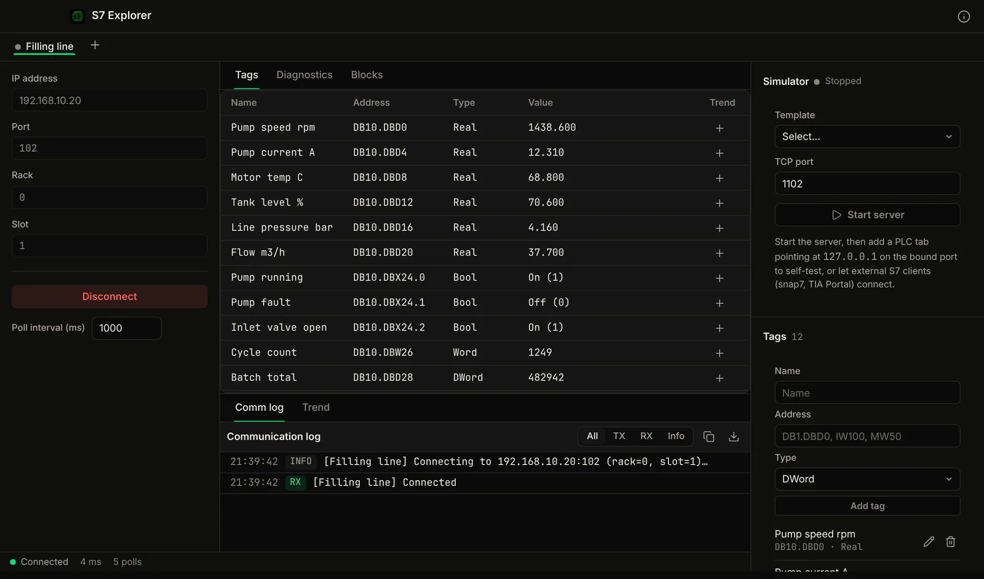Image resolution: width=984 pixels, height=579 pixels.
Task: Filter comm log to All
Action: coord(592,436)
